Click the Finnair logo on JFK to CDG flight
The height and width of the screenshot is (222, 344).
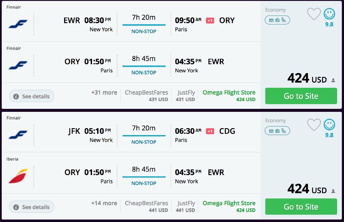(18, 135)
